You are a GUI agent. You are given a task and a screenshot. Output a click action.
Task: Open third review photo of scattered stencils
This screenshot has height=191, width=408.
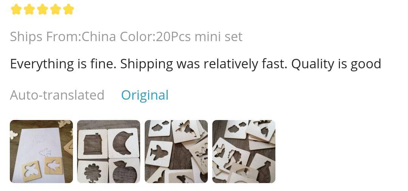coord(176,151)
